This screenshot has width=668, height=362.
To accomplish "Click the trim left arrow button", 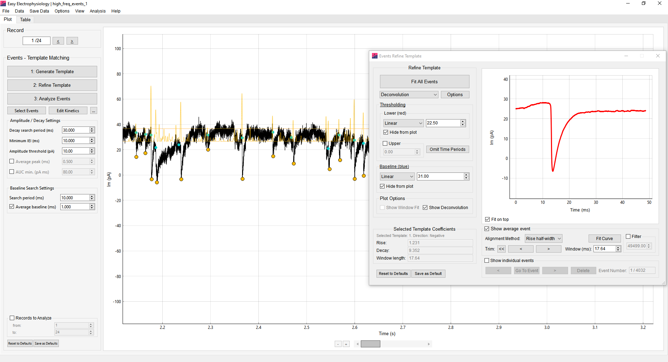I will [521, 249].
